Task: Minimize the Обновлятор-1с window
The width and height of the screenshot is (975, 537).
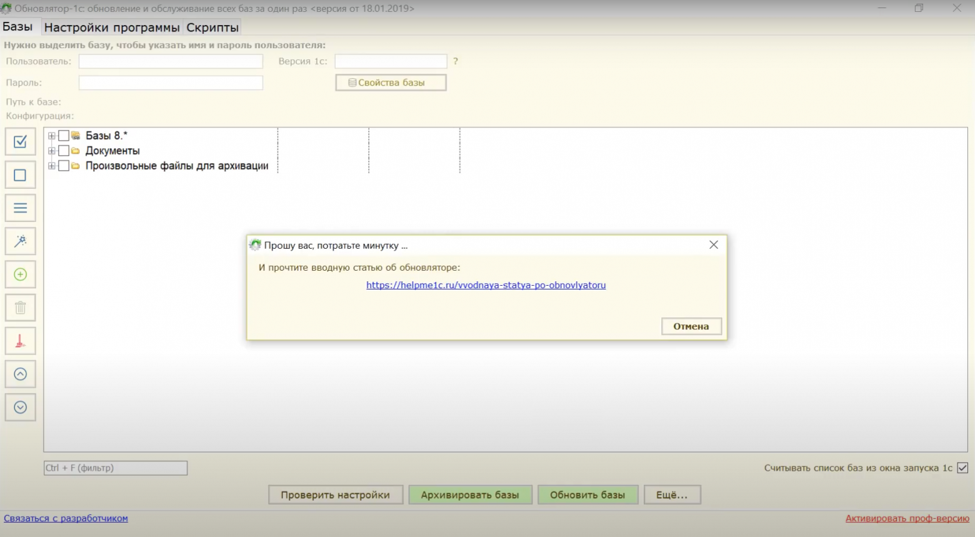Action: coord(882,8)
